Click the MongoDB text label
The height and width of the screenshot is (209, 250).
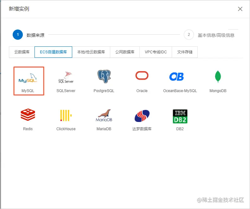[218, 91]
